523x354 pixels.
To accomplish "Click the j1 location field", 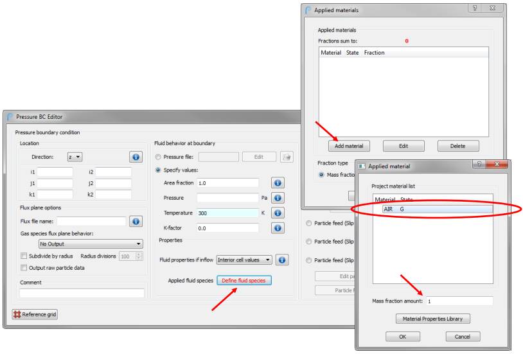I will coord(55,183).
